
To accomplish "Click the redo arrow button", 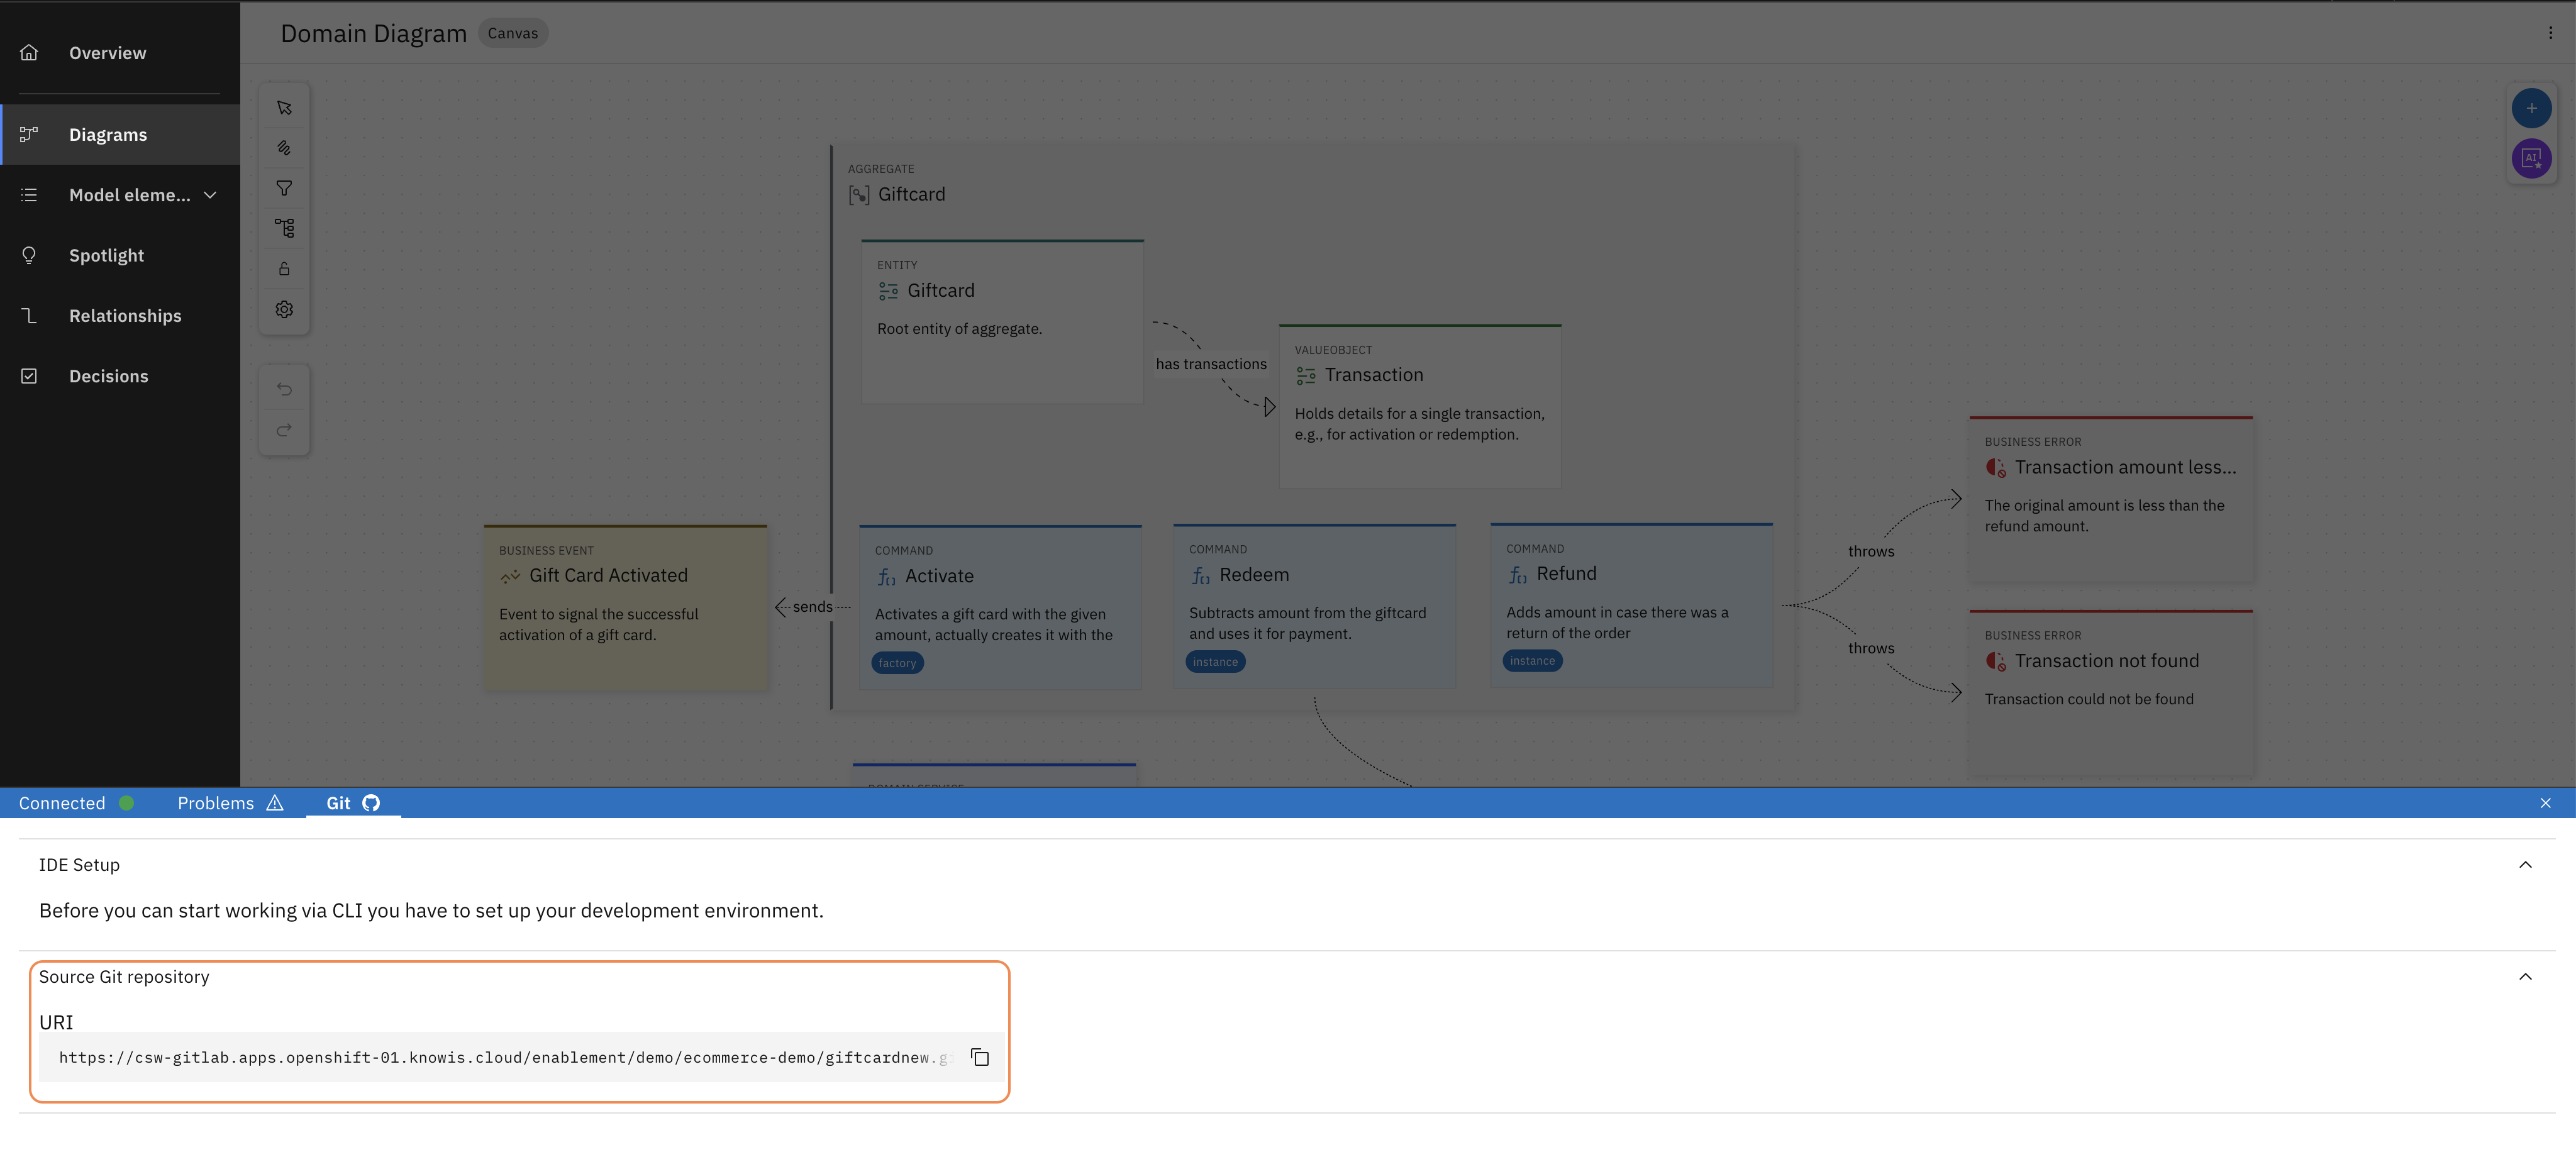I will (x=284, y=430).
